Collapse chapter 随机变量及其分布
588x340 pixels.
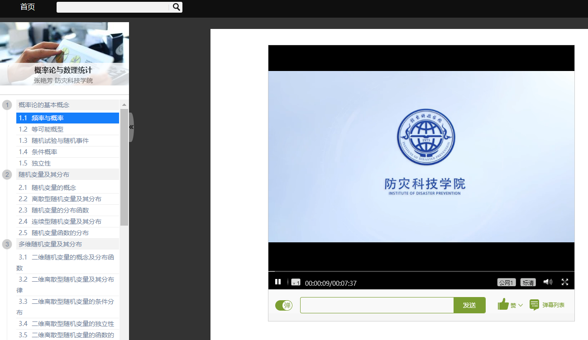67,175
